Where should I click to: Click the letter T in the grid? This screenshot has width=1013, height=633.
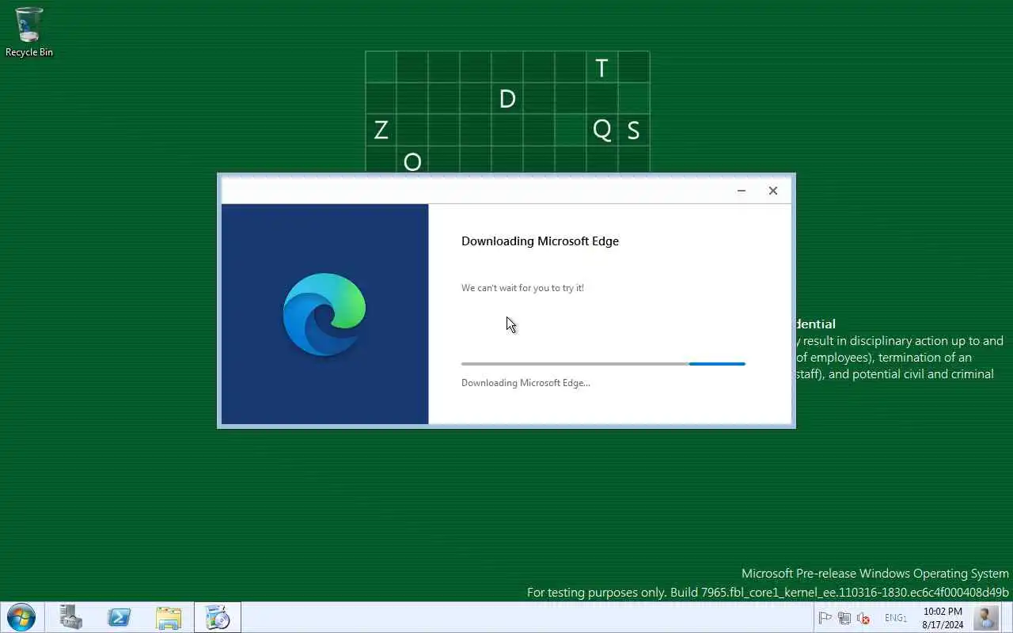pyautogui.click(x=601, y=68)
